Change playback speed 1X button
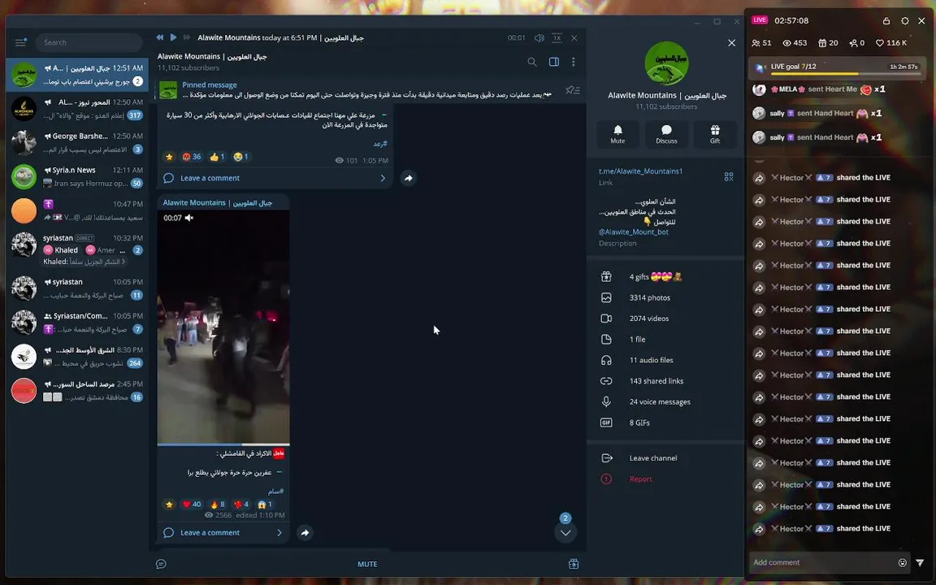This screenshot has width=936, height=585. click(557, 37)
